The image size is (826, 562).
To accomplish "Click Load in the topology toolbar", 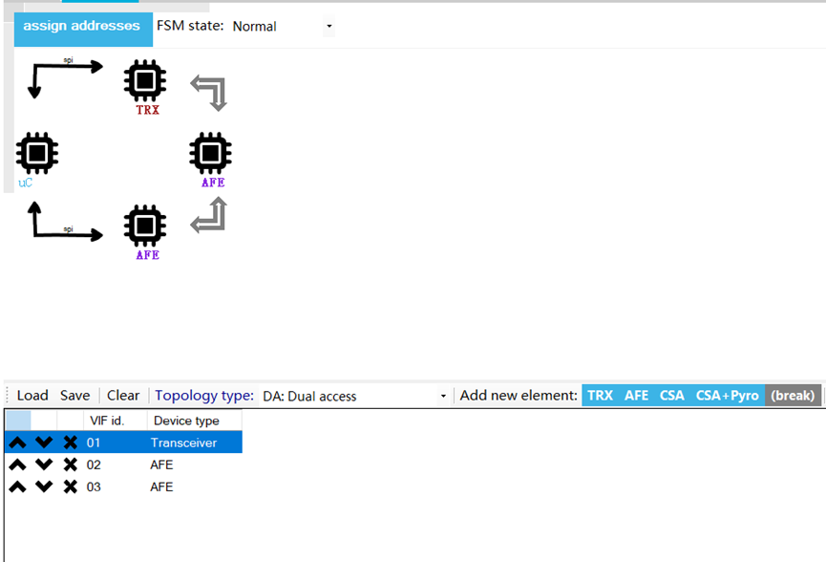I will (32, 396).
